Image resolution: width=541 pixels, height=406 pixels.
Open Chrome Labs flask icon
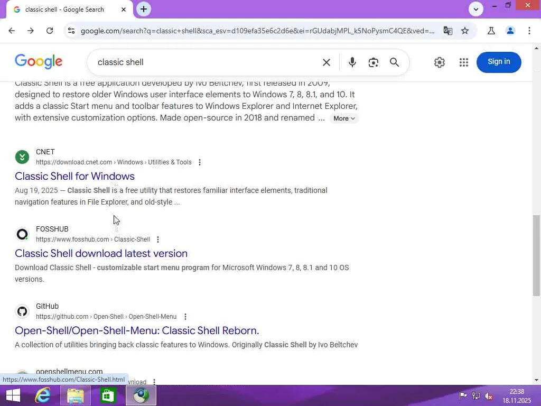(491, 31)
